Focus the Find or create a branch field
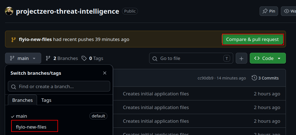 pyautogui.click(x=59, y=86)
